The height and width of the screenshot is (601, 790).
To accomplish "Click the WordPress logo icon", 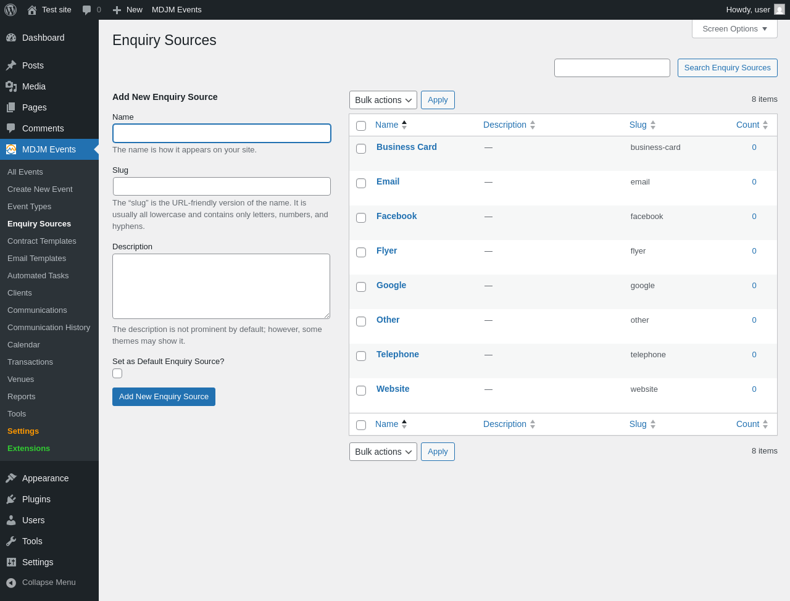I will 10,10.
